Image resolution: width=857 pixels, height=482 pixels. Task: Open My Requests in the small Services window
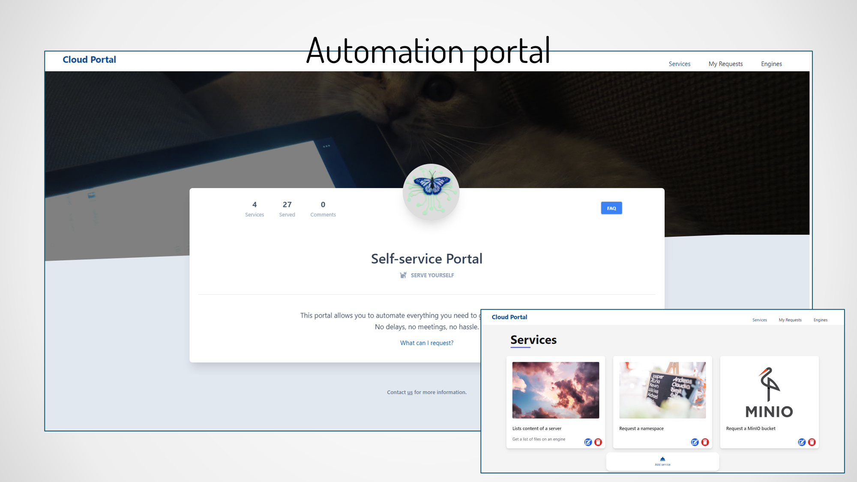(790, 320)
